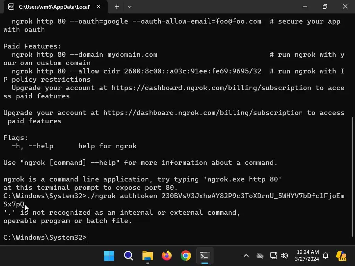The image size is (355, 266).
Task: Click the "-h, --help" flag text
Action: click(33, 146)
